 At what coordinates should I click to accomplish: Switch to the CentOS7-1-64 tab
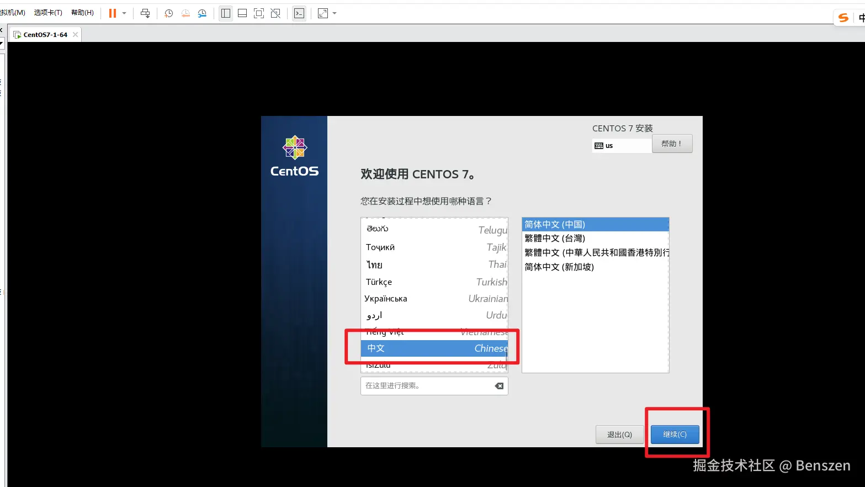[x=45, y=35]
